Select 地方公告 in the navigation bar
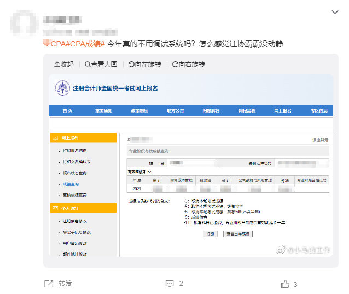The height and width of the screenshot is (294, 349). point(176,110)
